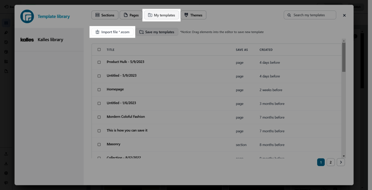Open the Product Hulk - 5/9/2023 title
The height and width of the screenshot is (190, 372).
point(125,62)
